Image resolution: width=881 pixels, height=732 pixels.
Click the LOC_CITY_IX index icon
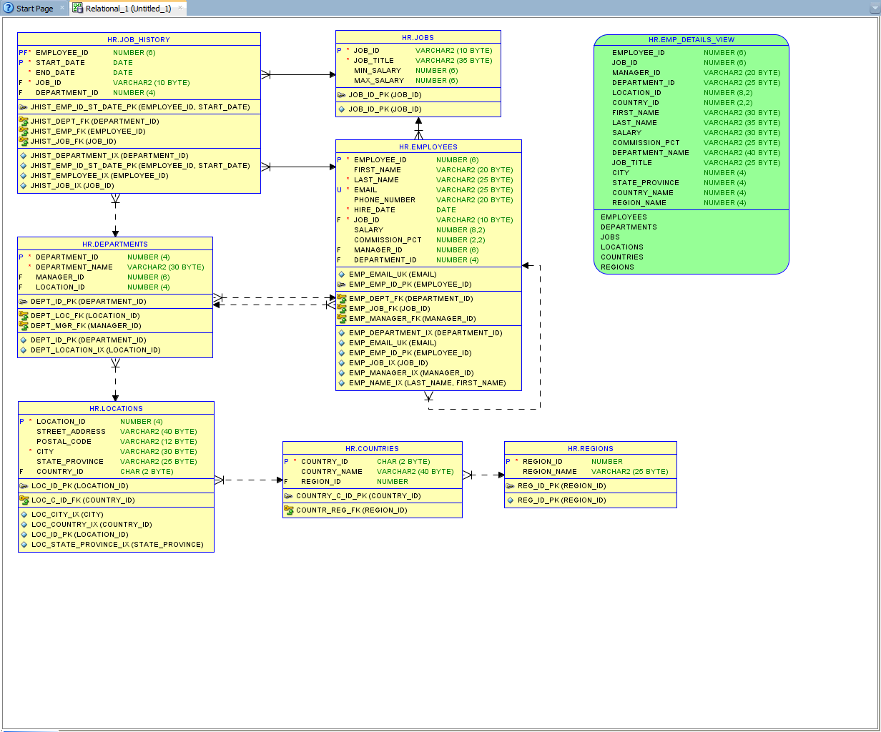click(x=24, y=515)
